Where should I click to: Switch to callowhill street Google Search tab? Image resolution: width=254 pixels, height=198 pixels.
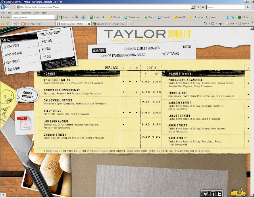click(109, 24)
